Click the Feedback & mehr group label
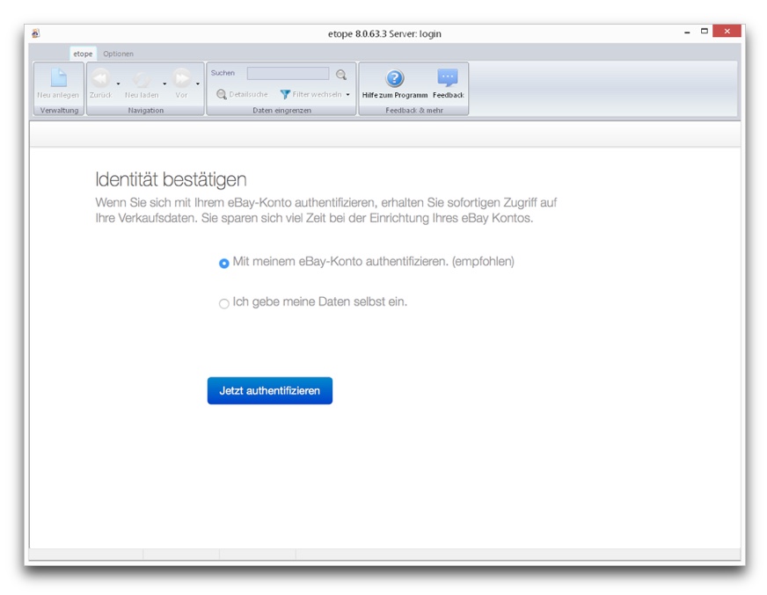Image resolution: width=767 pixels, height=595 pixels. pos(414,111)
